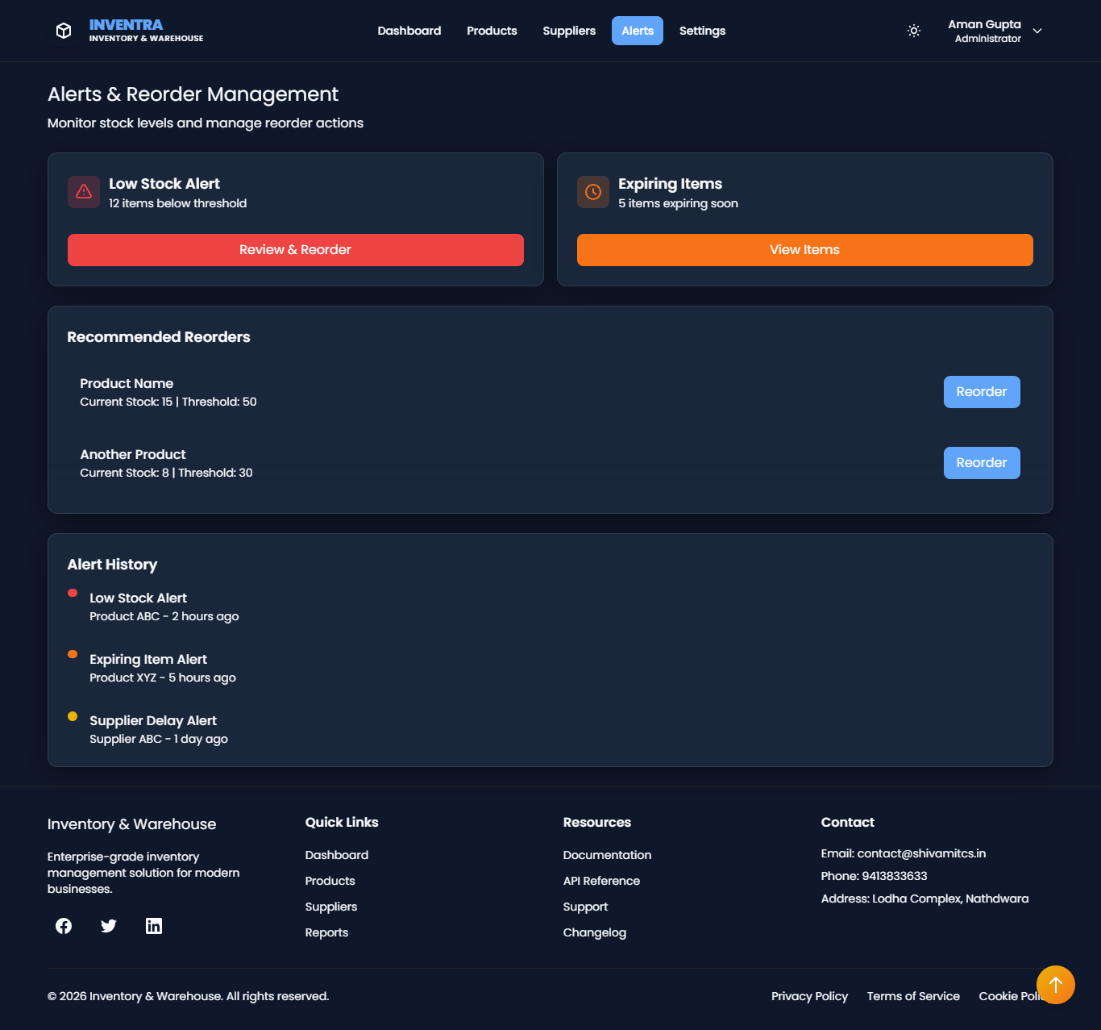Select the Expiring Item Alert history entry
Image resolution: width=1101 pixels, height=1030 pixels.
(x=148, y=659)
